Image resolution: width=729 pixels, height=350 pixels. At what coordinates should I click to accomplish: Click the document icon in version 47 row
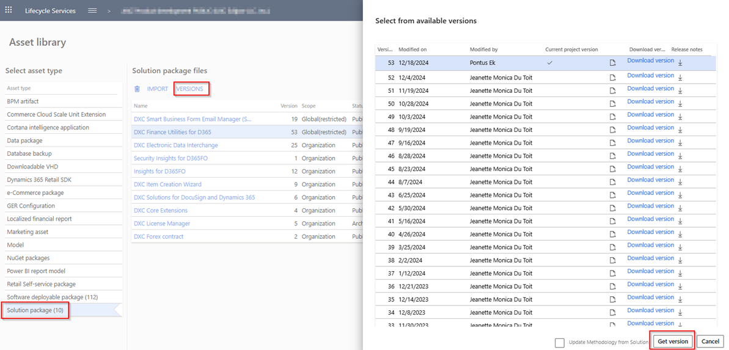point(613,143)
